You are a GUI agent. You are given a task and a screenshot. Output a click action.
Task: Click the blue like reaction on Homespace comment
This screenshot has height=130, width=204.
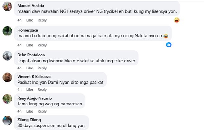[x=169, y=45]
